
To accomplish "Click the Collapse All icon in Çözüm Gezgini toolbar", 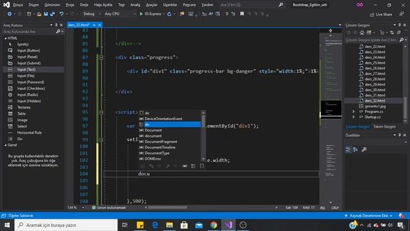I will click(398, 33).
